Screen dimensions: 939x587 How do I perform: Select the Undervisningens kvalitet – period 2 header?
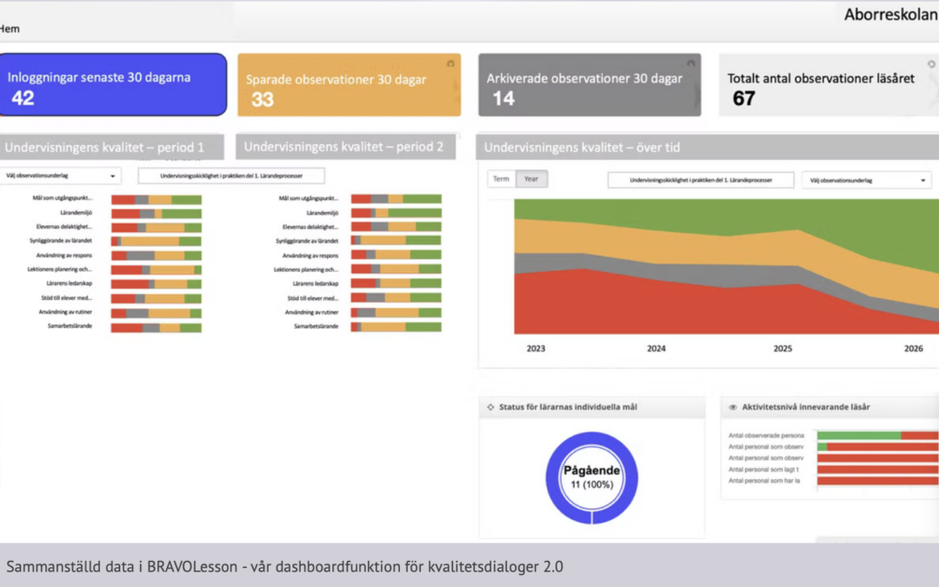coord(343,147)
